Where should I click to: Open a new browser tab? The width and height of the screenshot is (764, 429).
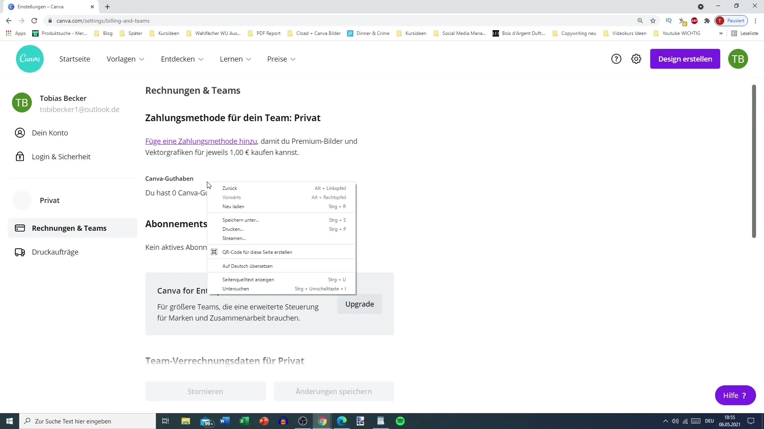(x=107, y=7)
